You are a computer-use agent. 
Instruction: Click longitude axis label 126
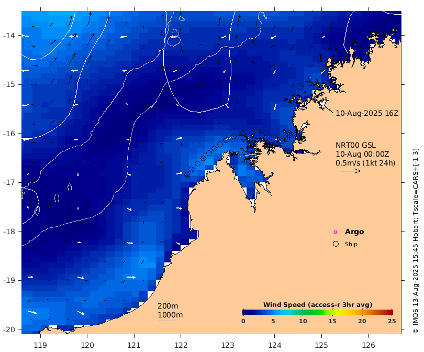click(369, 345)
